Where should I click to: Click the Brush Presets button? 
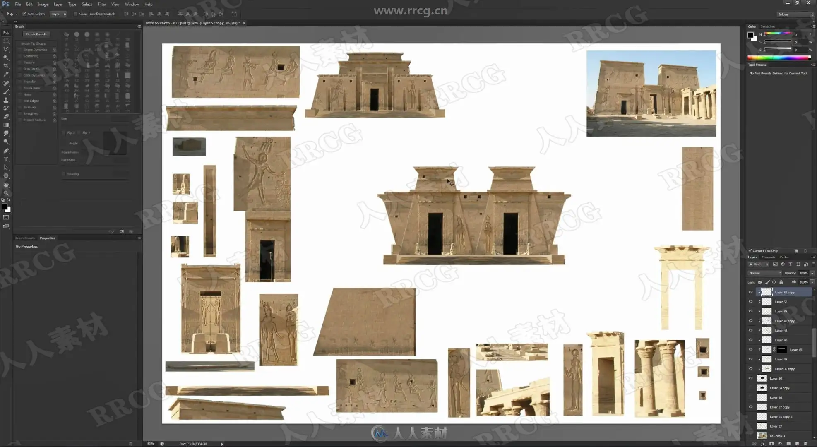click(36, 34)
